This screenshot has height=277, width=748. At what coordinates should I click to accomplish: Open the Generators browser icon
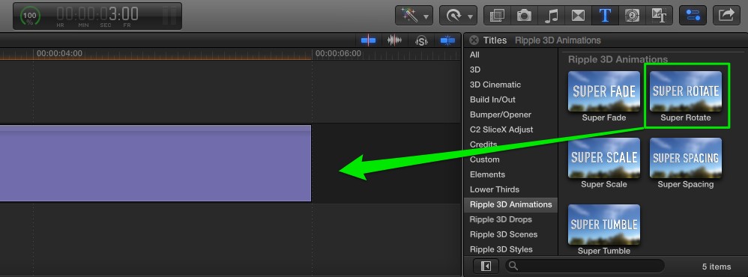coord(632,16)
